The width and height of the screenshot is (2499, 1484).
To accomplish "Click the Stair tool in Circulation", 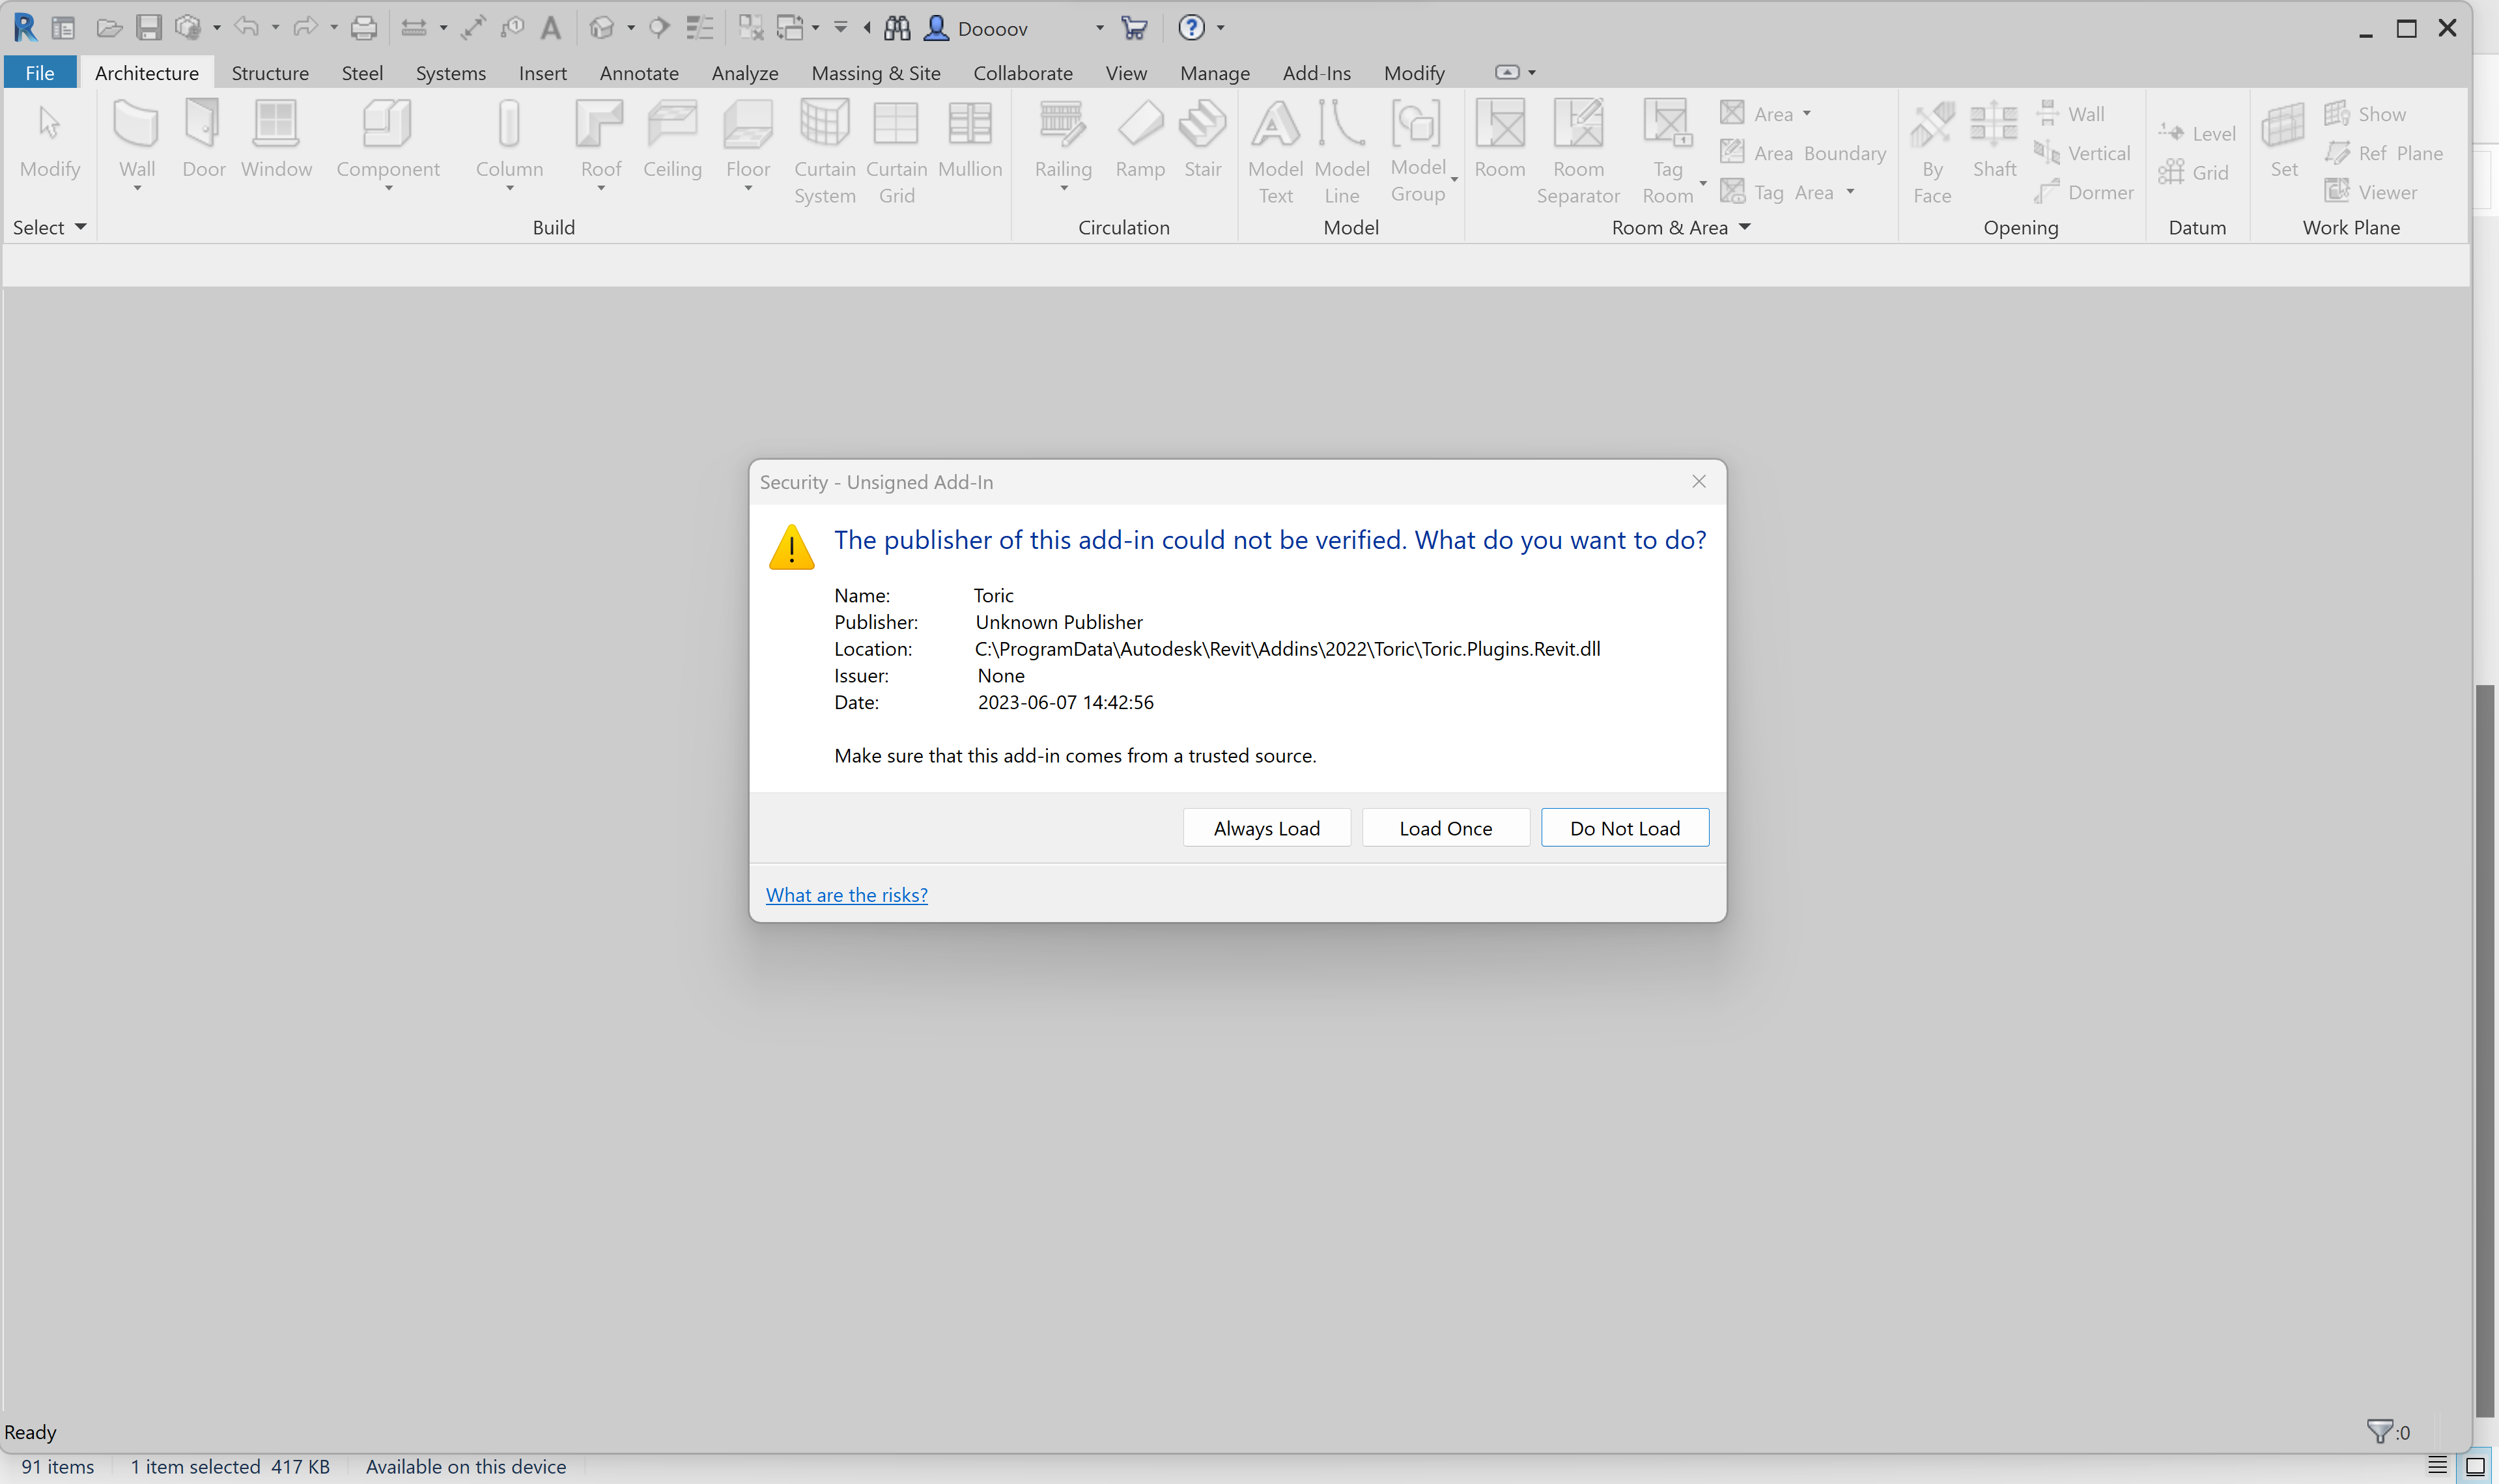I will [1202, 140].
